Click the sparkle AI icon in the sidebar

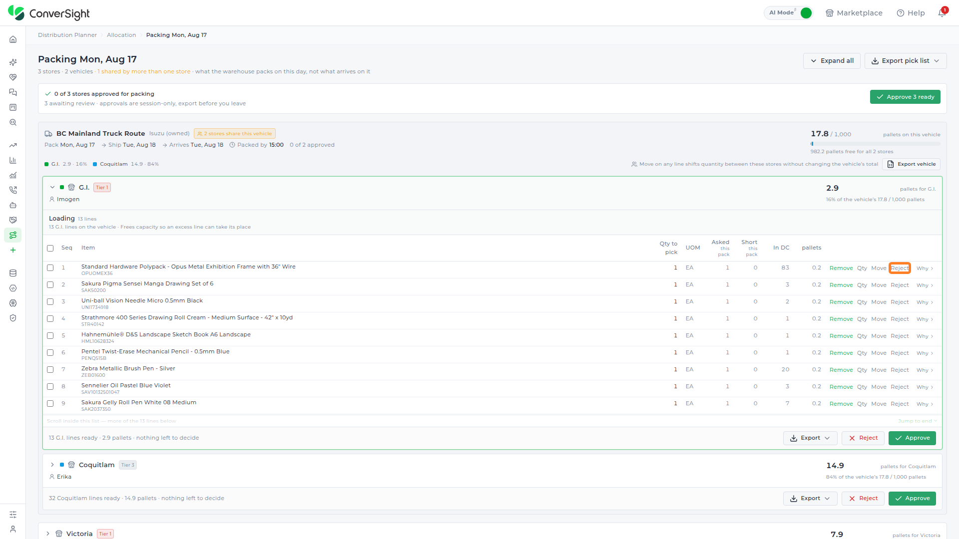[13, 62]
